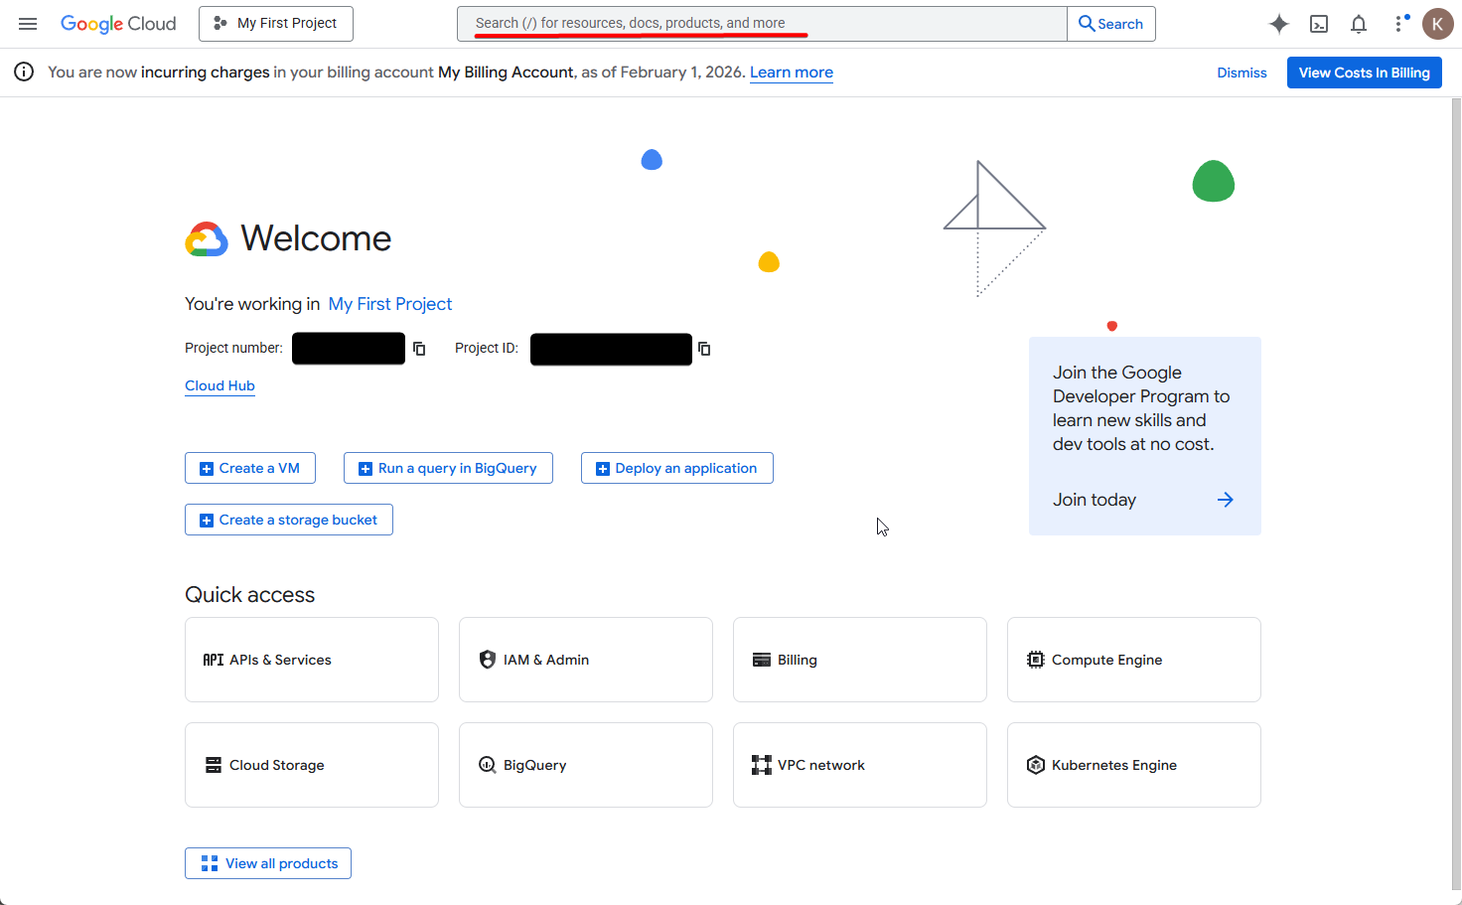Click the billing notice info icon
This screenshot has width=1462, height=905.
click(x=24, y=72)
